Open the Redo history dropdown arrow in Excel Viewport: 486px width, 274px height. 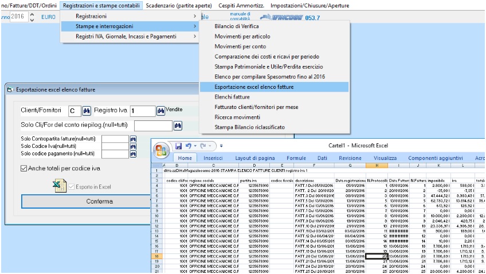210,146
